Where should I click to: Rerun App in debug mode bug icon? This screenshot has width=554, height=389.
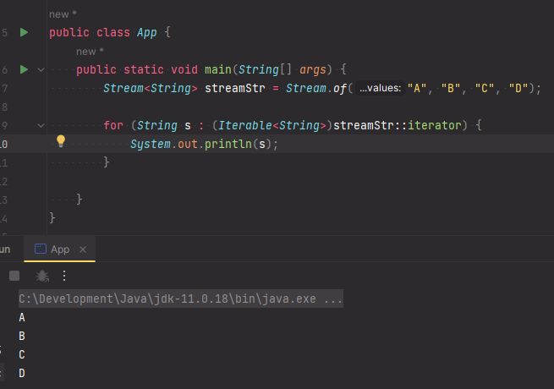tap(42, 276)
